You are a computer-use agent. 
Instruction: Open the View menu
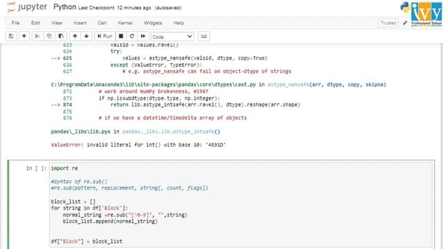(57, 23)
